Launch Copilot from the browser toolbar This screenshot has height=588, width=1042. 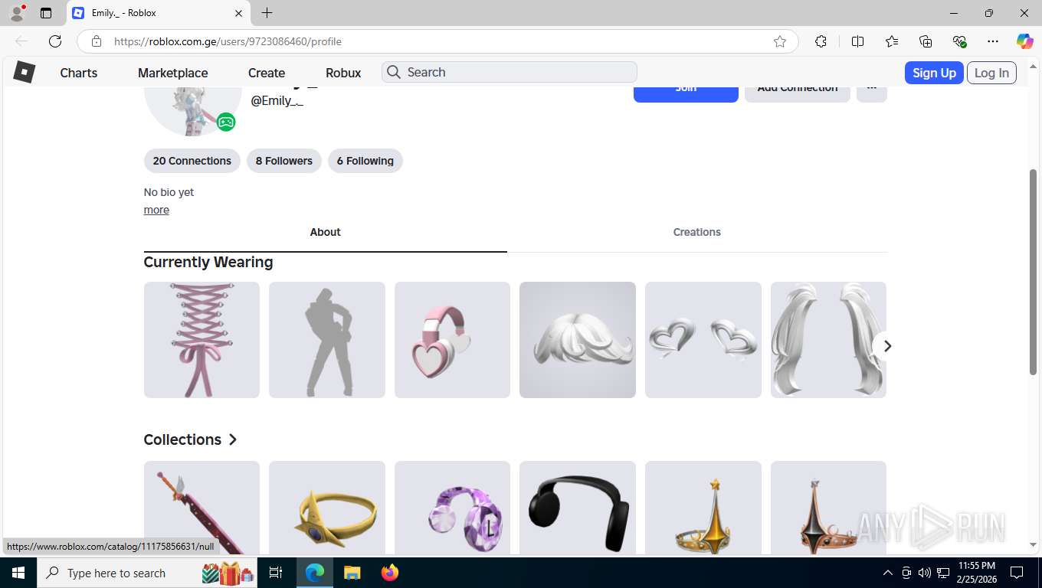point(1024,41)
